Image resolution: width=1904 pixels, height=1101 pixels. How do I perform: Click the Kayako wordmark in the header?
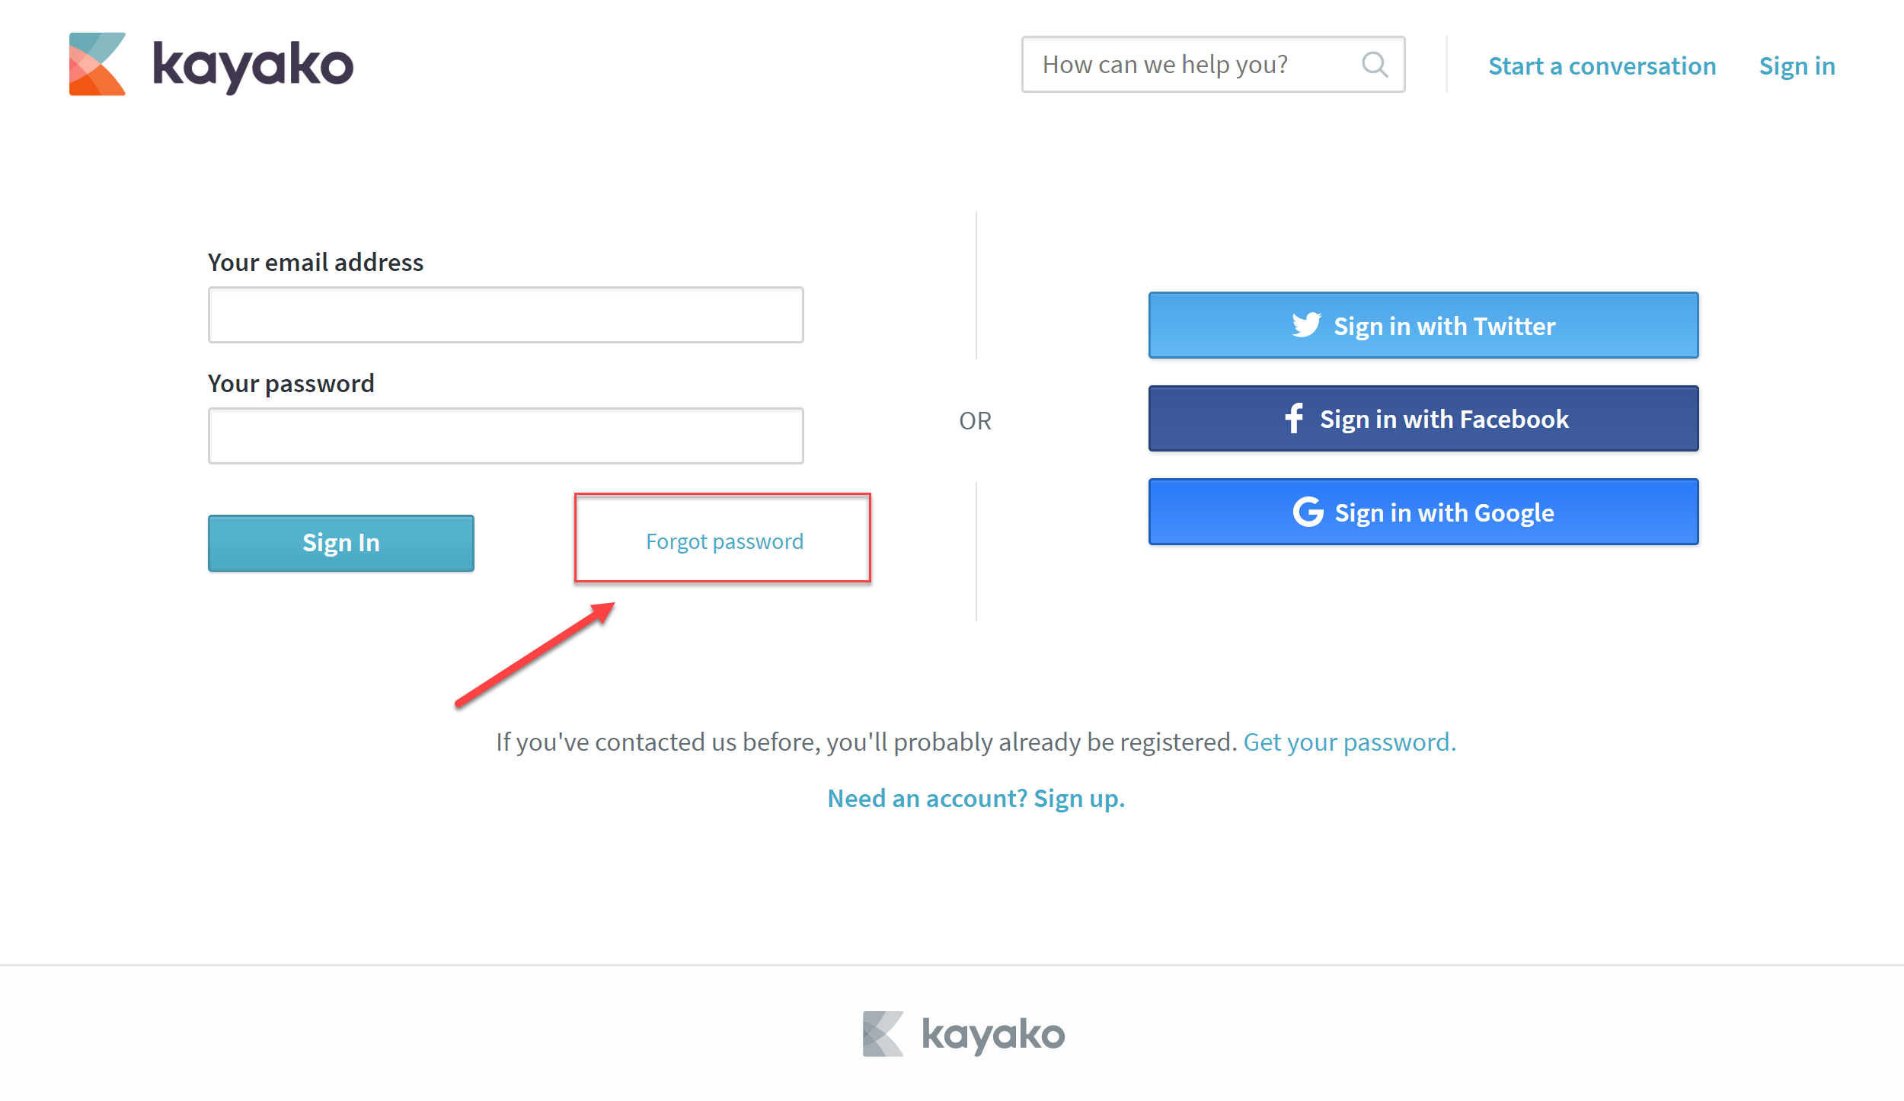(253, 65)
